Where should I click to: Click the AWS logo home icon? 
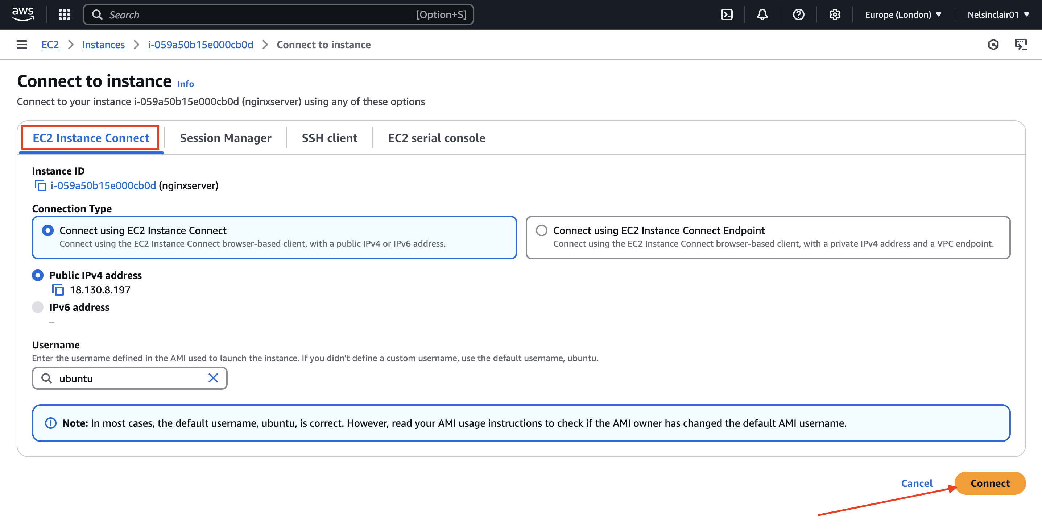22,14
